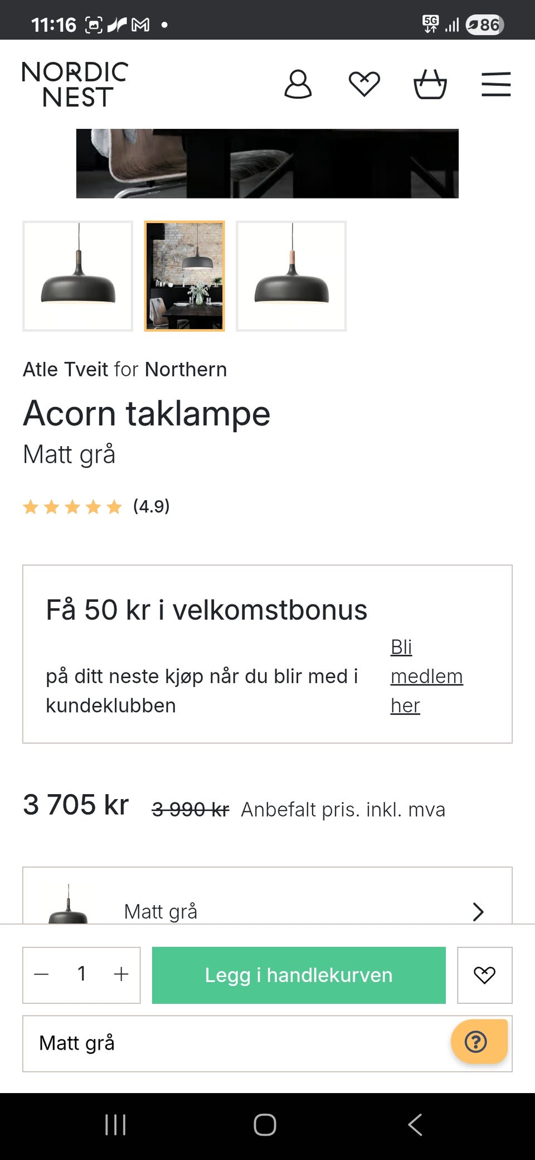Open the Northern brand link
Image resolution: width=535 pixels, height=1160 pixels.
tap(186, 369)
